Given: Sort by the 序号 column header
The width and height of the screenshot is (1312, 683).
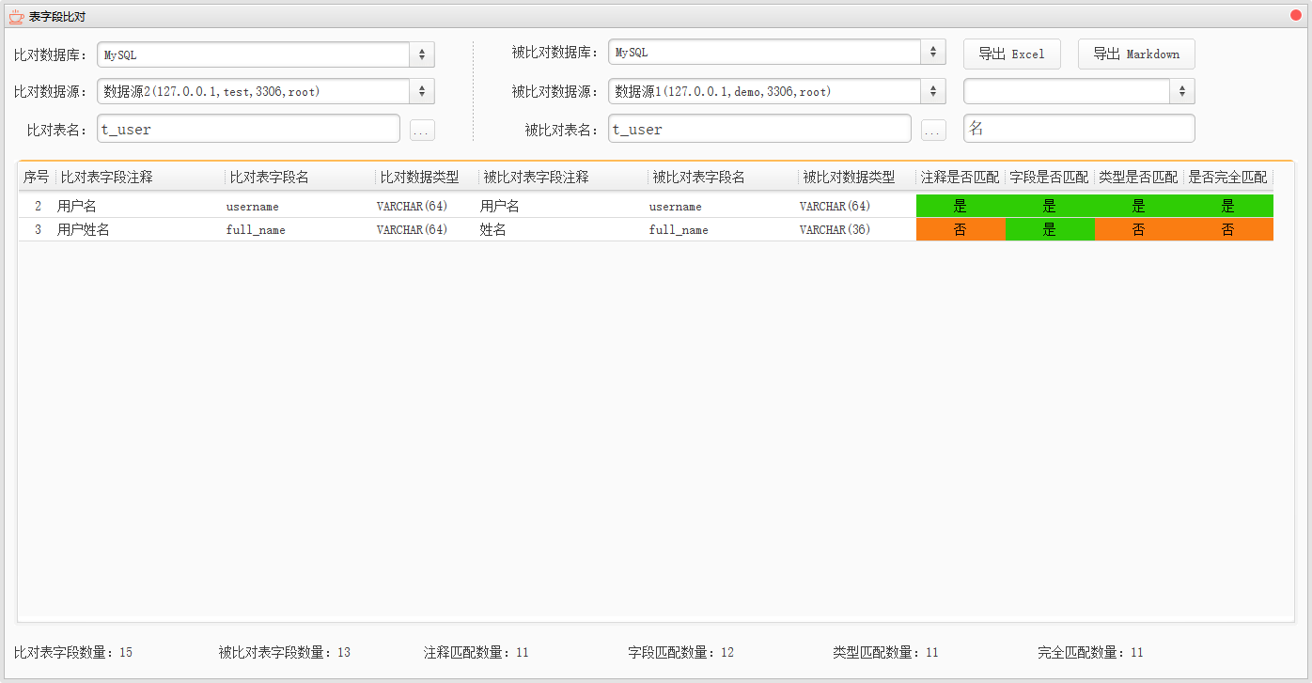Looking at the screenshot, I should pos(37,178).
